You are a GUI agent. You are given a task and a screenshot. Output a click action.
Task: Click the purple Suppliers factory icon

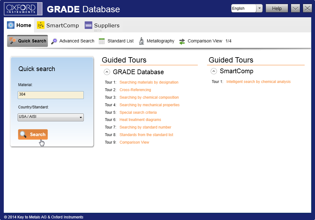[89, 25]
